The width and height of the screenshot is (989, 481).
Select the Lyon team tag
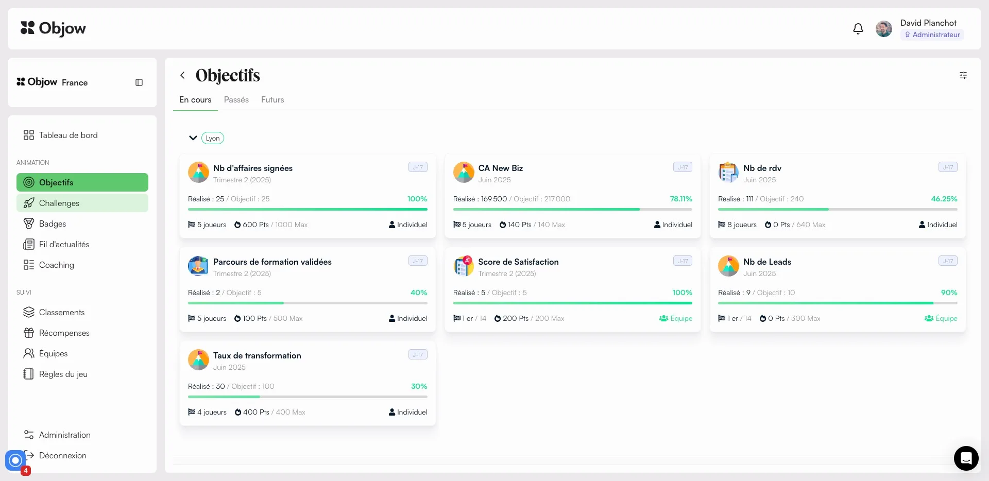point(213,138)
